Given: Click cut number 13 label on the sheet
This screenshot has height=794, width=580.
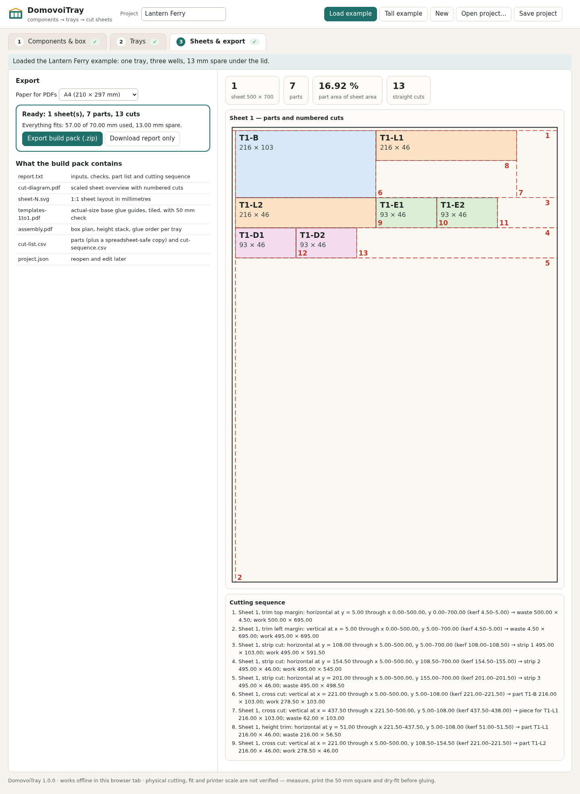Looking at the screenshot, I should pos(363,253).
